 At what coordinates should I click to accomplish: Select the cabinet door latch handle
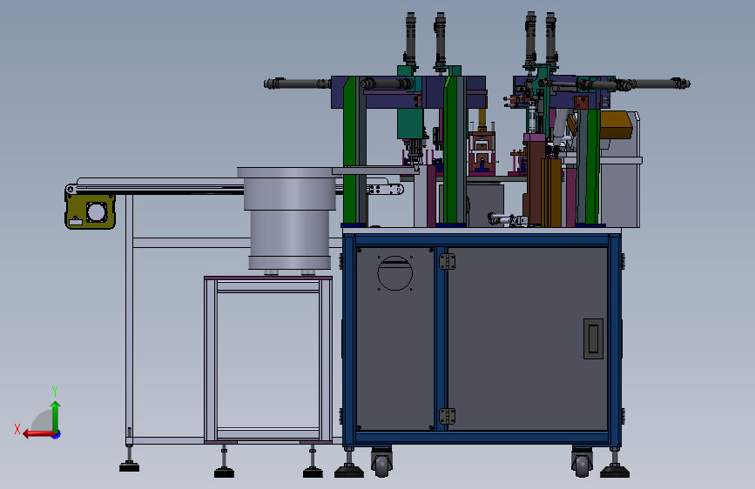(593, 338)
